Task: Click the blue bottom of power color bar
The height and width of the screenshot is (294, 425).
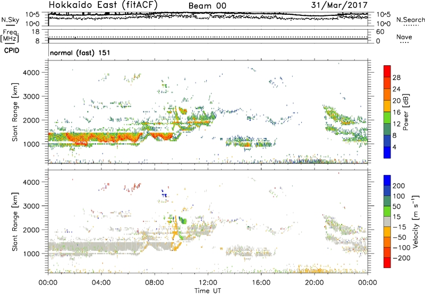Action: pyautogui.click(x=387, y=152)
